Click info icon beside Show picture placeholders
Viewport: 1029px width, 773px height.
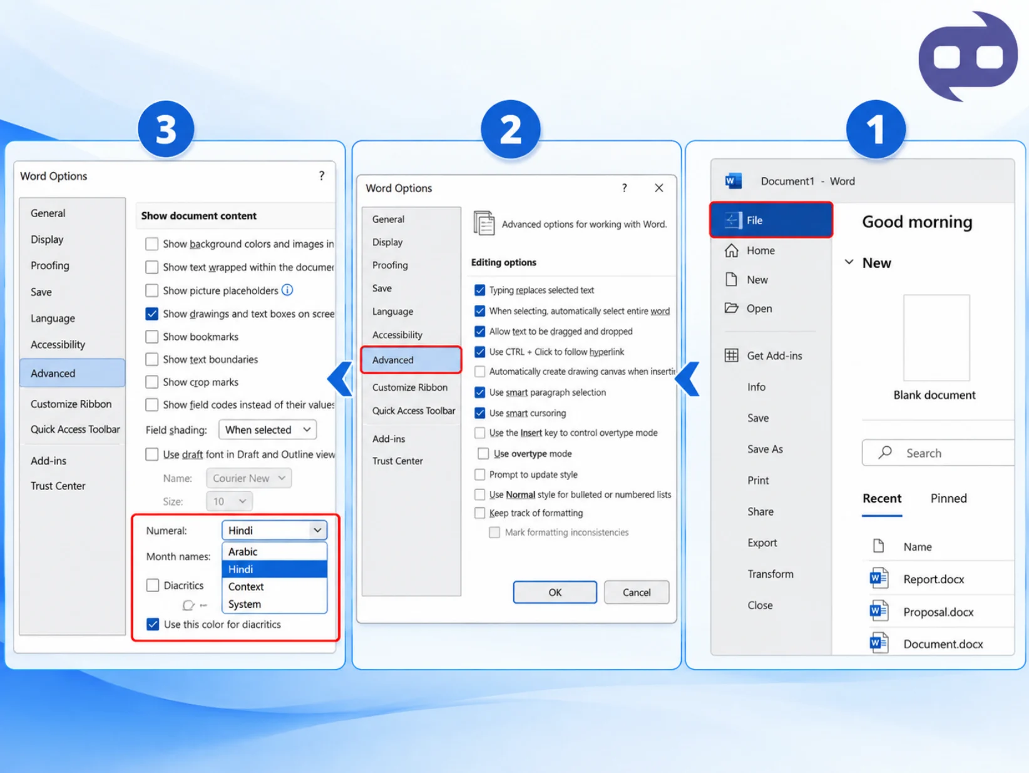(287, 290)
